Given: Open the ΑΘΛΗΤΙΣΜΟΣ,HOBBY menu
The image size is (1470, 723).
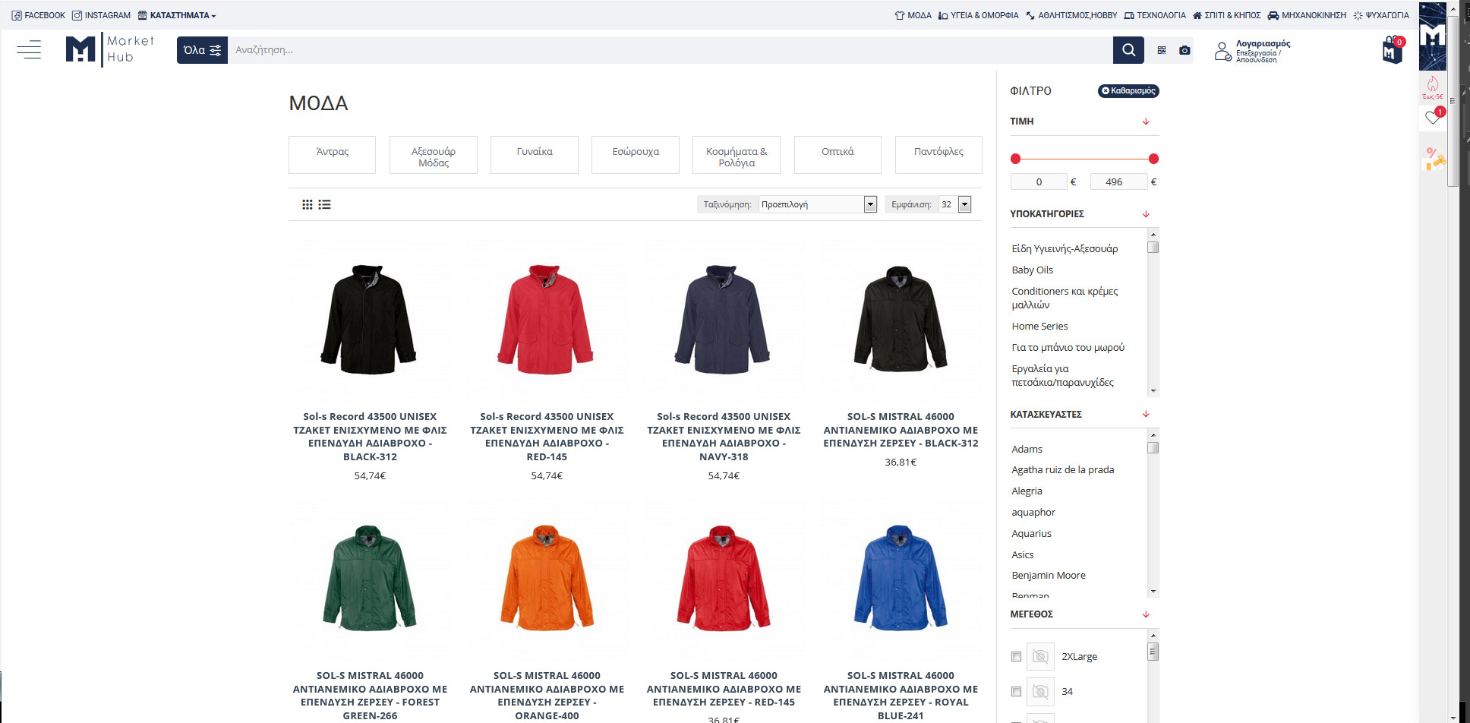Looking at the screenshot, I should pos(1071,15).
